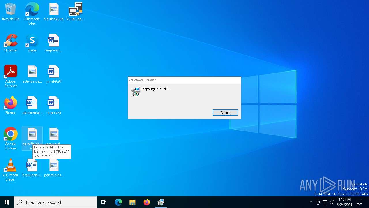The height and width of the screenshot is (208, 369).
Task: Open the Recycle Bin desktop icon
Action: click(11, 12)
